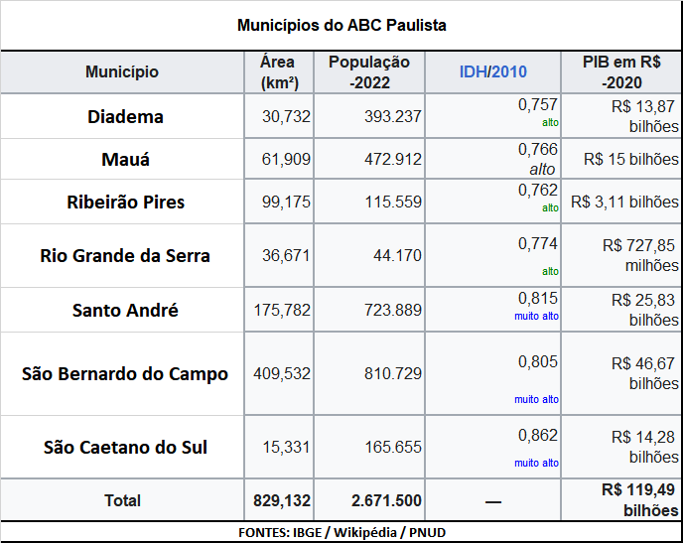This screenshot has width=683, height=543.
Task: Click the PIB em R$ -2020 header
Action: (x=623, y=71)
